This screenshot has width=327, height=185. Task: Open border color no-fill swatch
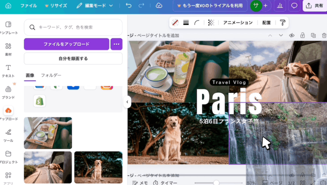pos(175,23)
